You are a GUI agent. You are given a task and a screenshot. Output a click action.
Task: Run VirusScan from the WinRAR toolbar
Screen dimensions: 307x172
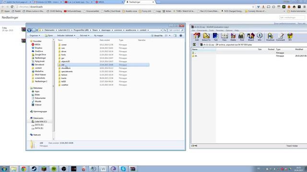[270, 37]
